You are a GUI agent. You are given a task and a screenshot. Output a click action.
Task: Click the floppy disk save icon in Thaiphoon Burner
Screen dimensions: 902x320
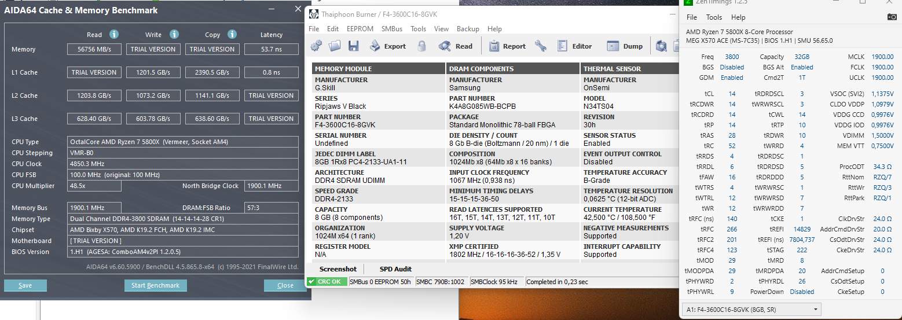(353, 46)
